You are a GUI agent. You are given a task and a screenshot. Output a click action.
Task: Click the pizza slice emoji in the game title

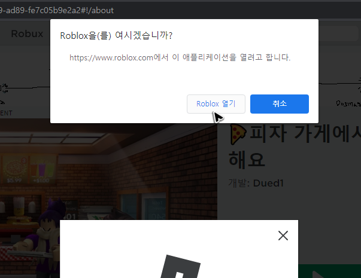point(238,135)
